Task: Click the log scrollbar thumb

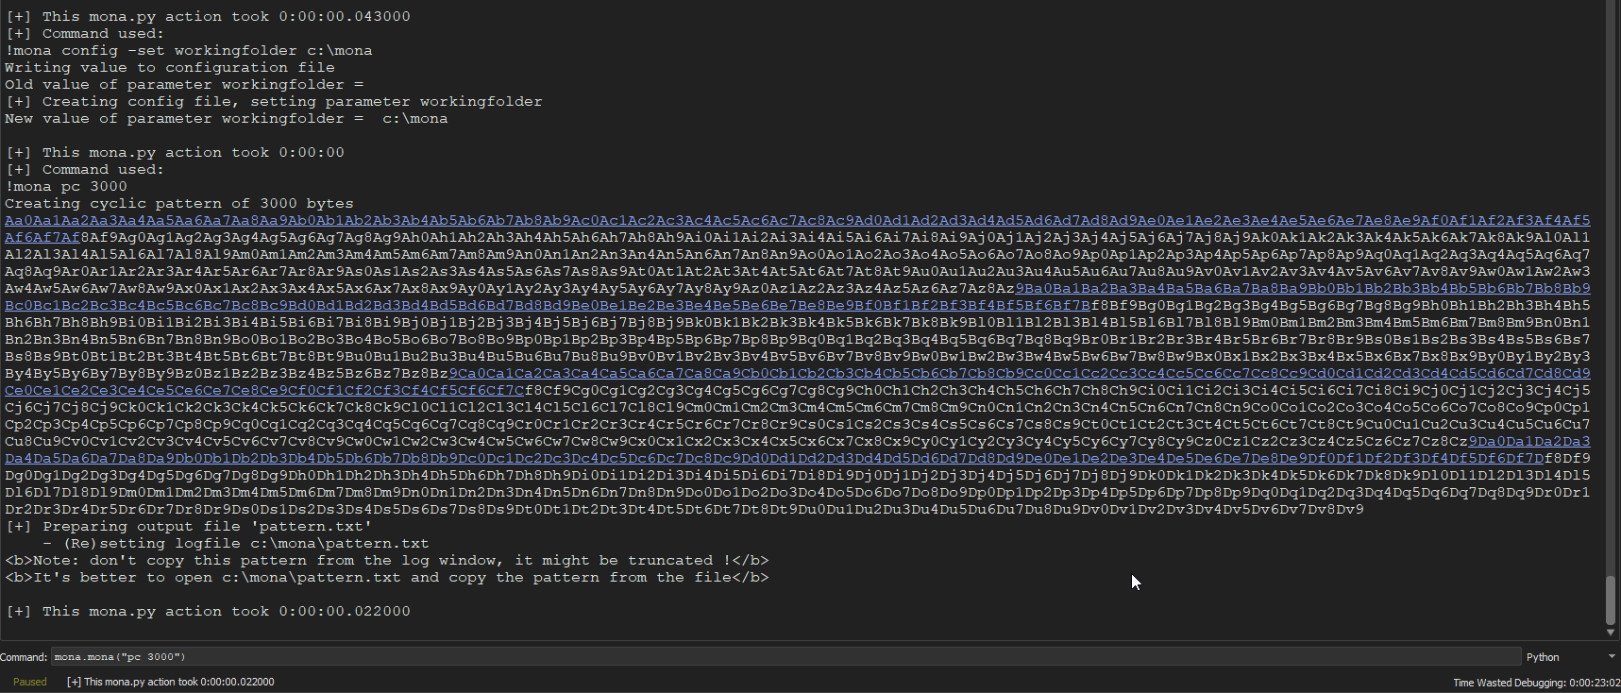Action: click(1611, 599)
